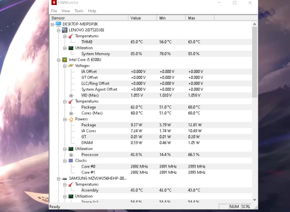Select the SAMSUNG MZVLW256HEHP drive icon

(65, 179)
